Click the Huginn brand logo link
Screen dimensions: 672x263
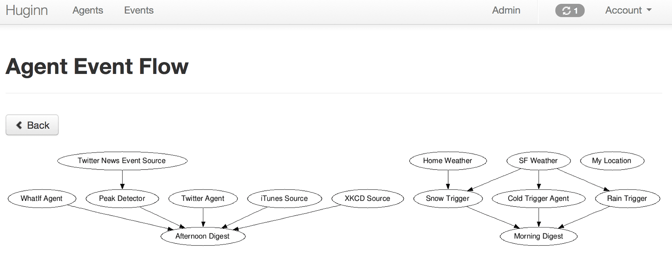click(x=27, y=10)
